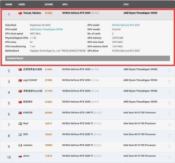
Task: Expand details for mpy1234567 row
Action: 169,81
